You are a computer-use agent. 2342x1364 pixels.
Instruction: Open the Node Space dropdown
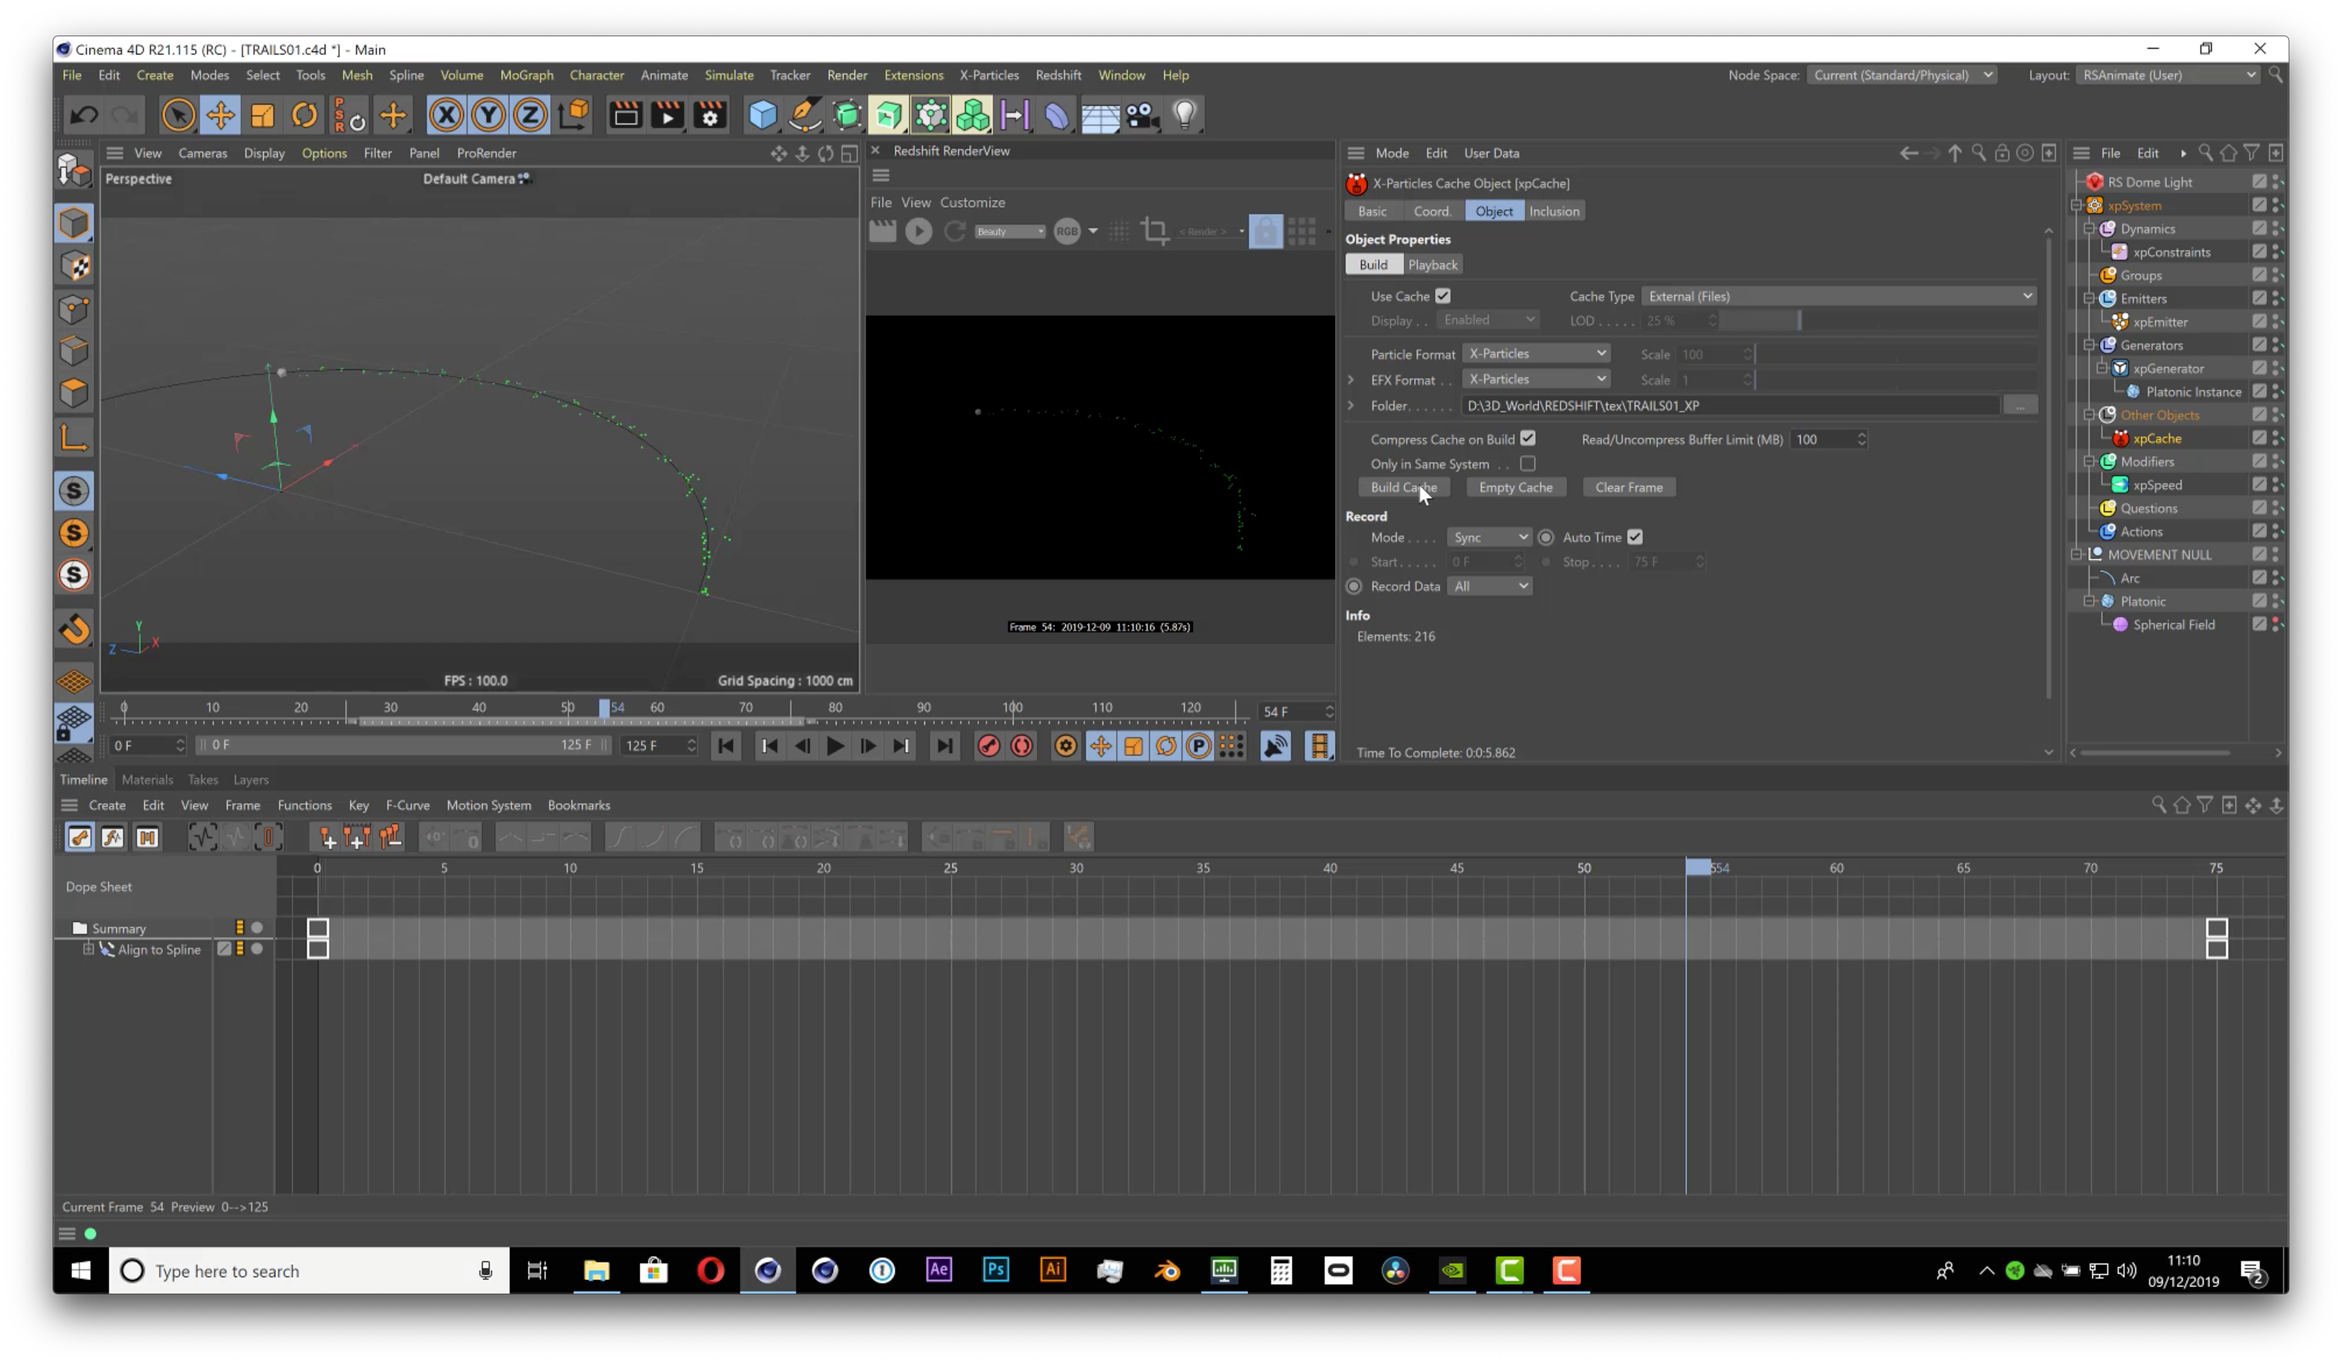point(1902,75)
